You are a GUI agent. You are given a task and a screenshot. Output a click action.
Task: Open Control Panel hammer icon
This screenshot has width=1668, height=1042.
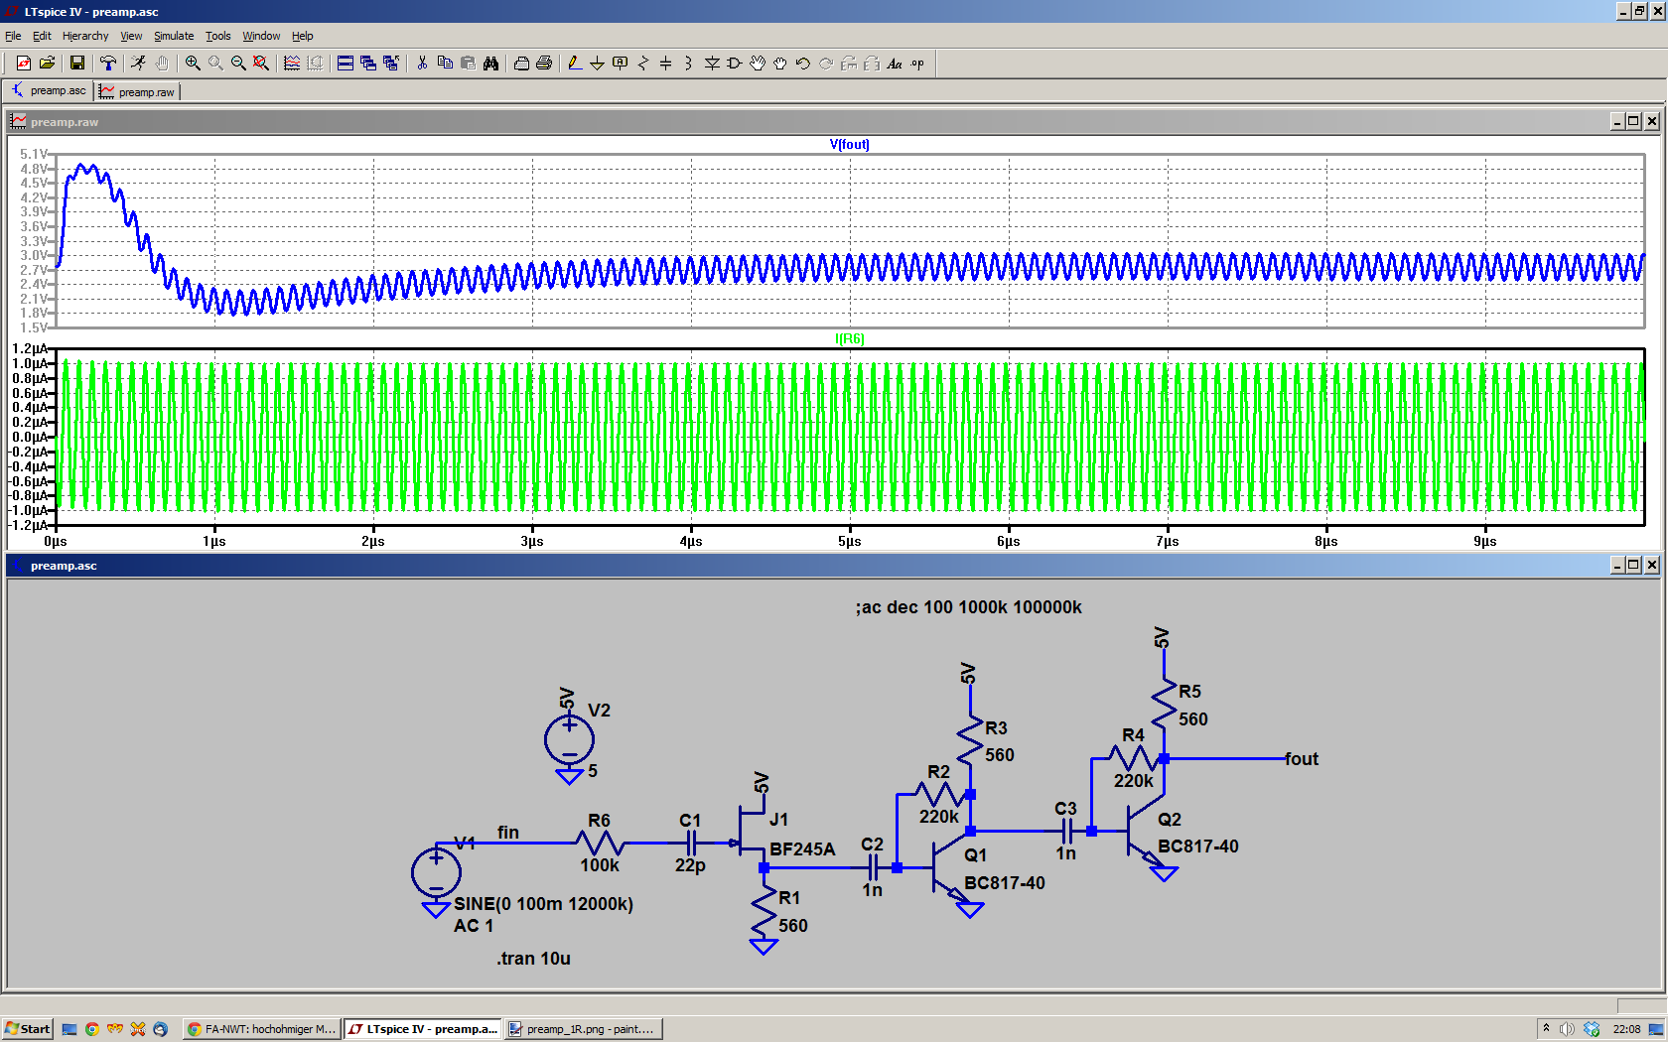[x=107, y=64]
